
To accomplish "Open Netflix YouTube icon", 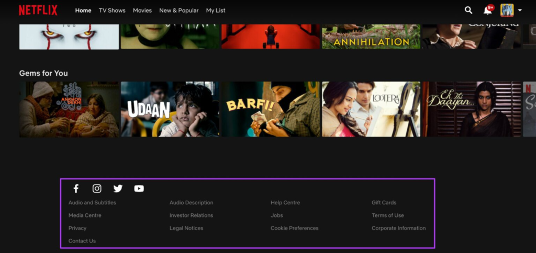I will coord(139,189).
